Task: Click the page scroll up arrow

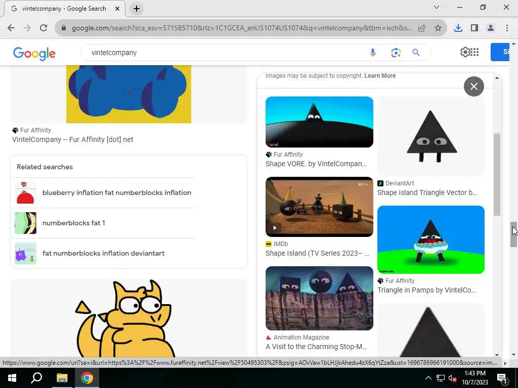Action: [514, 43]
